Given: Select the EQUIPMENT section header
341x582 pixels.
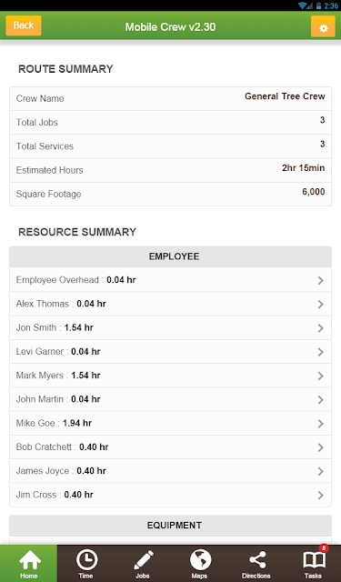Looking at the screenshot, I should click(x=170, y=526).
